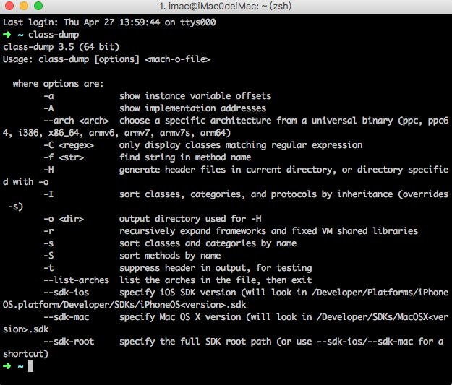Click the red close window button
This screenshot has width=452, height=385.
(x=9, y=6)
